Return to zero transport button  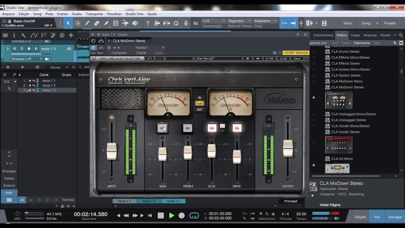150,216
